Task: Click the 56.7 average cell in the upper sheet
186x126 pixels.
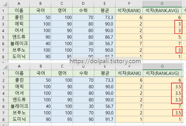Action: (104, 44)
